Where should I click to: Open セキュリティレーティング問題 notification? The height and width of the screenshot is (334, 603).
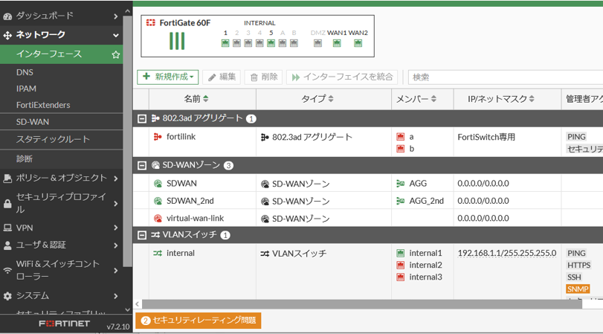[199, 320]
